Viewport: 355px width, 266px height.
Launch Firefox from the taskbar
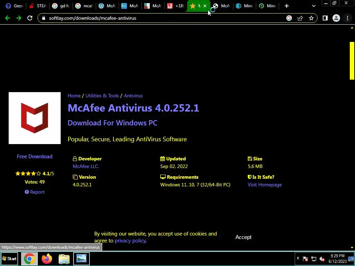[x=47, y=258]
